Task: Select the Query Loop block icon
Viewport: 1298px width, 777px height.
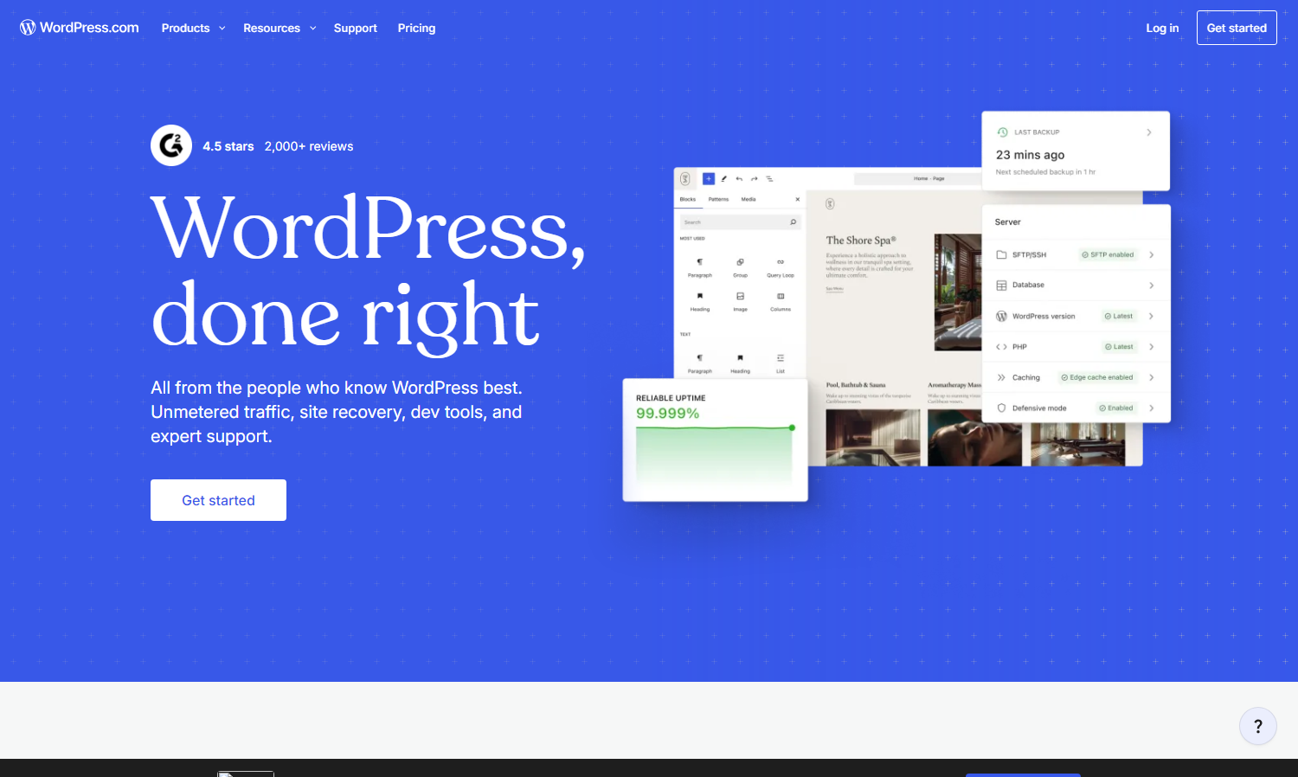Action: [781, 261]
